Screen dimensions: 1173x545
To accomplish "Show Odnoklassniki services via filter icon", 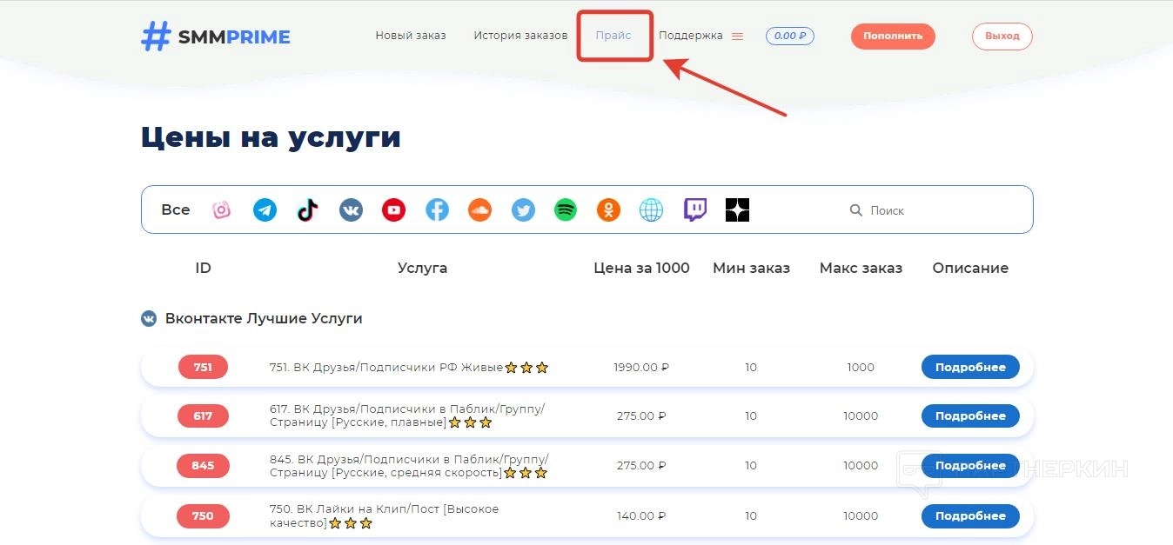I will [608, 210].
